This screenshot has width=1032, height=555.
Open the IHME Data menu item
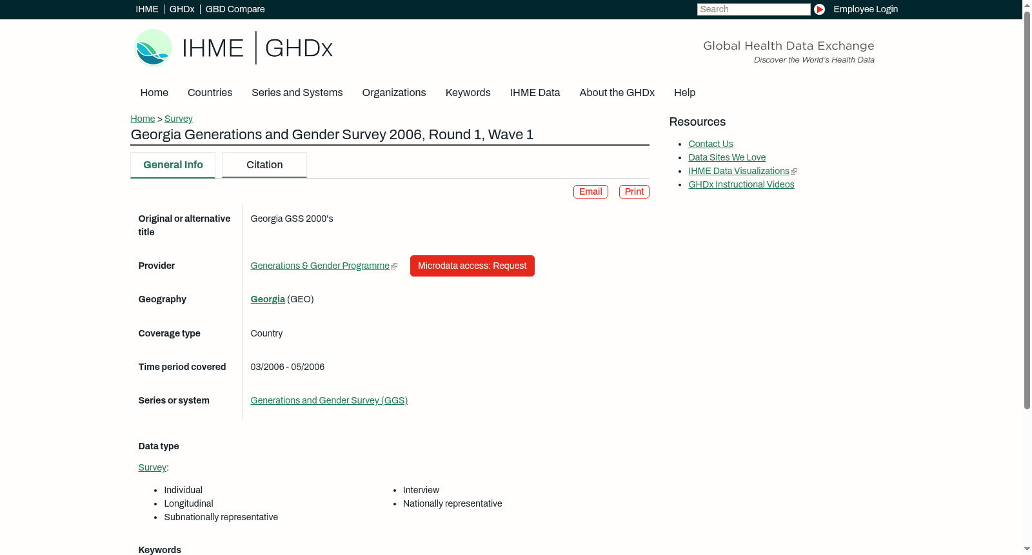pos(535,93)
